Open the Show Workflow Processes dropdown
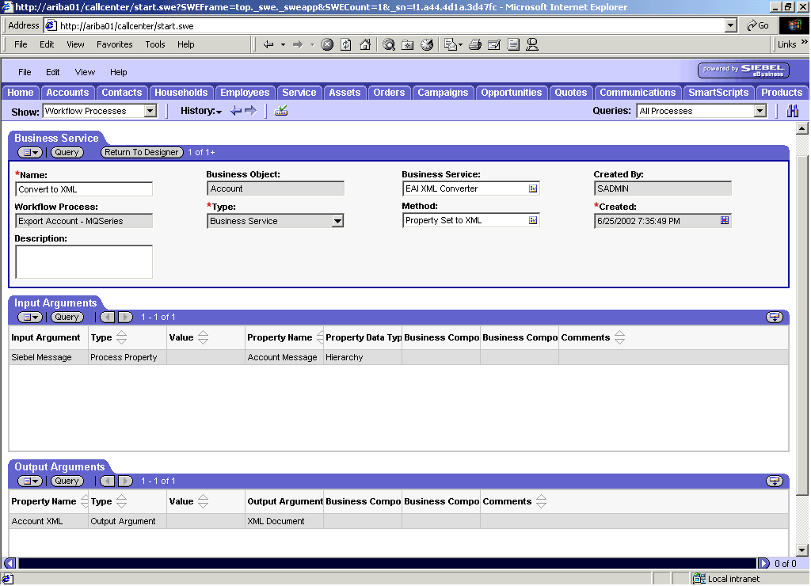The image size is (811, 586). (150, 111)
